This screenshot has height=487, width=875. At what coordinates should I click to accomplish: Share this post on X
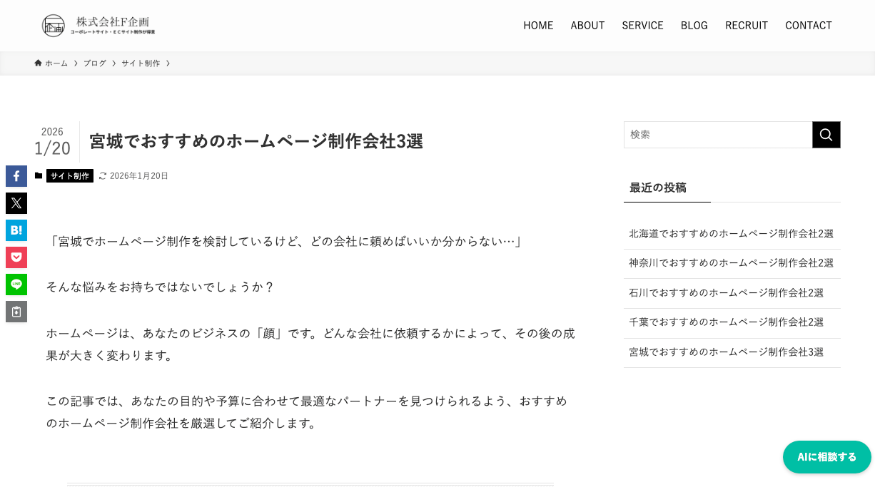16,203
